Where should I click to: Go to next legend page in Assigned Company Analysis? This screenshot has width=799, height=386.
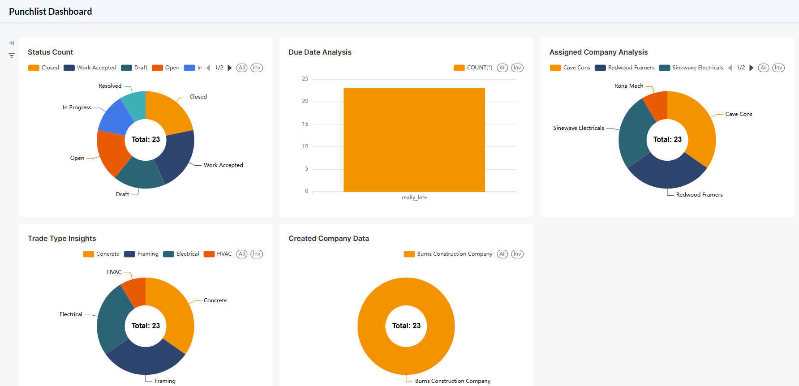point(752,68)
